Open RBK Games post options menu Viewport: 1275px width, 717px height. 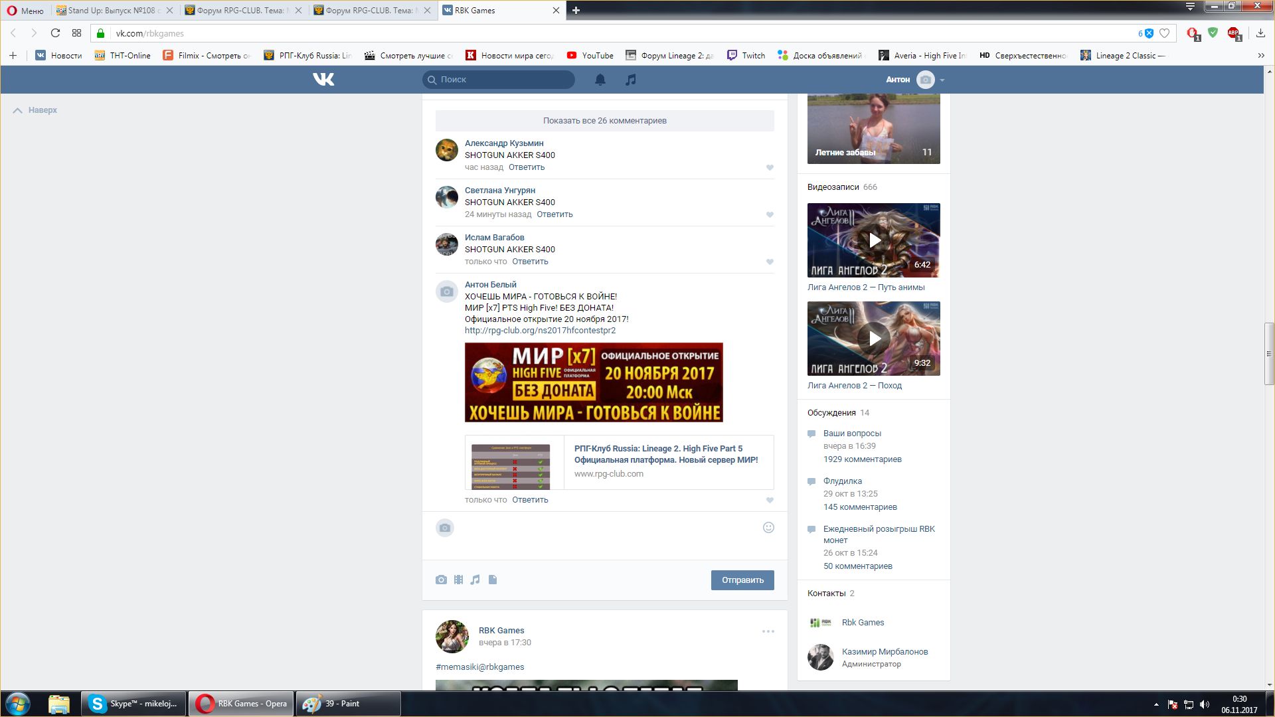click(768, 631)
